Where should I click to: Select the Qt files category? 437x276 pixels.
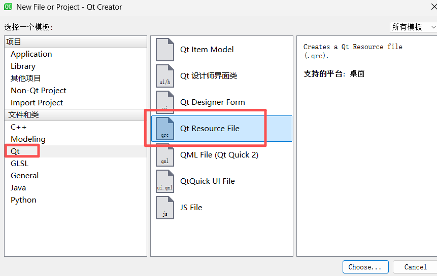click(x=15, y=151)
